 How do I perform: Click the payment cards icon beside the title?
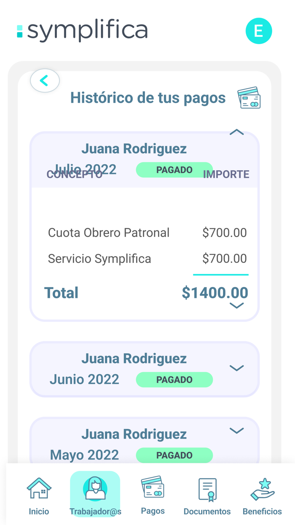pos(249,97)
